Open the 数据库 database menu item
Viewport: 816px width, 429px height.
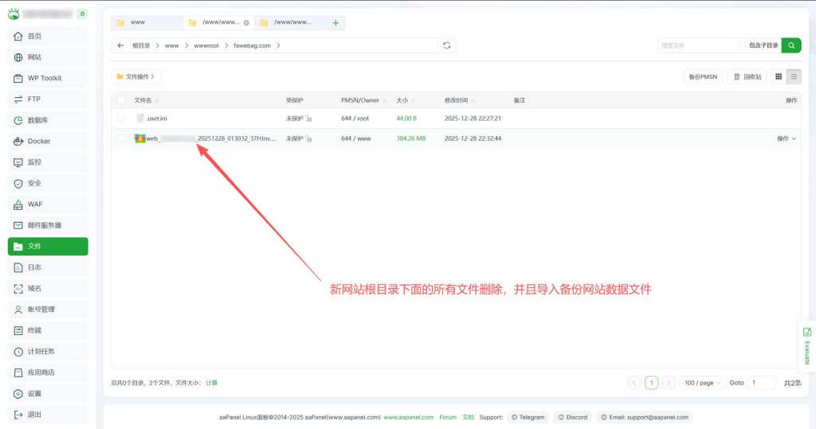[x=48, y=120]
